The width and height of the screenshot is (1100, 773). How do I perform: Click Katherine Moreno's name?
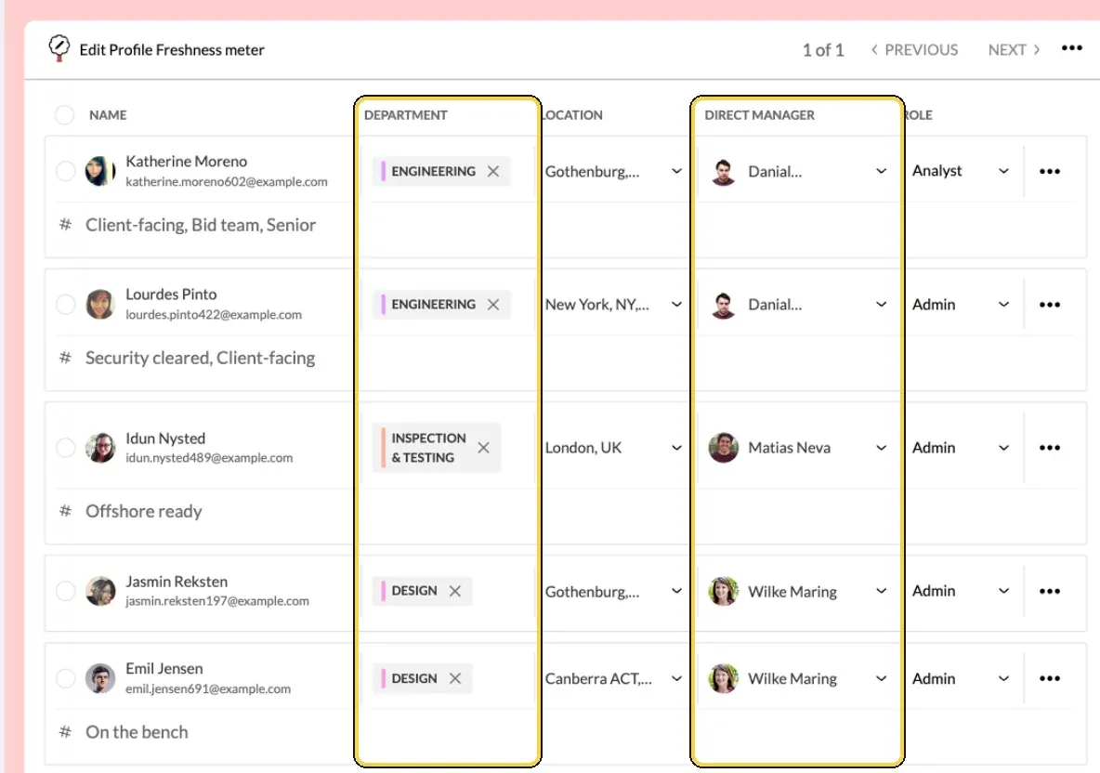click(x=186, y=162)
